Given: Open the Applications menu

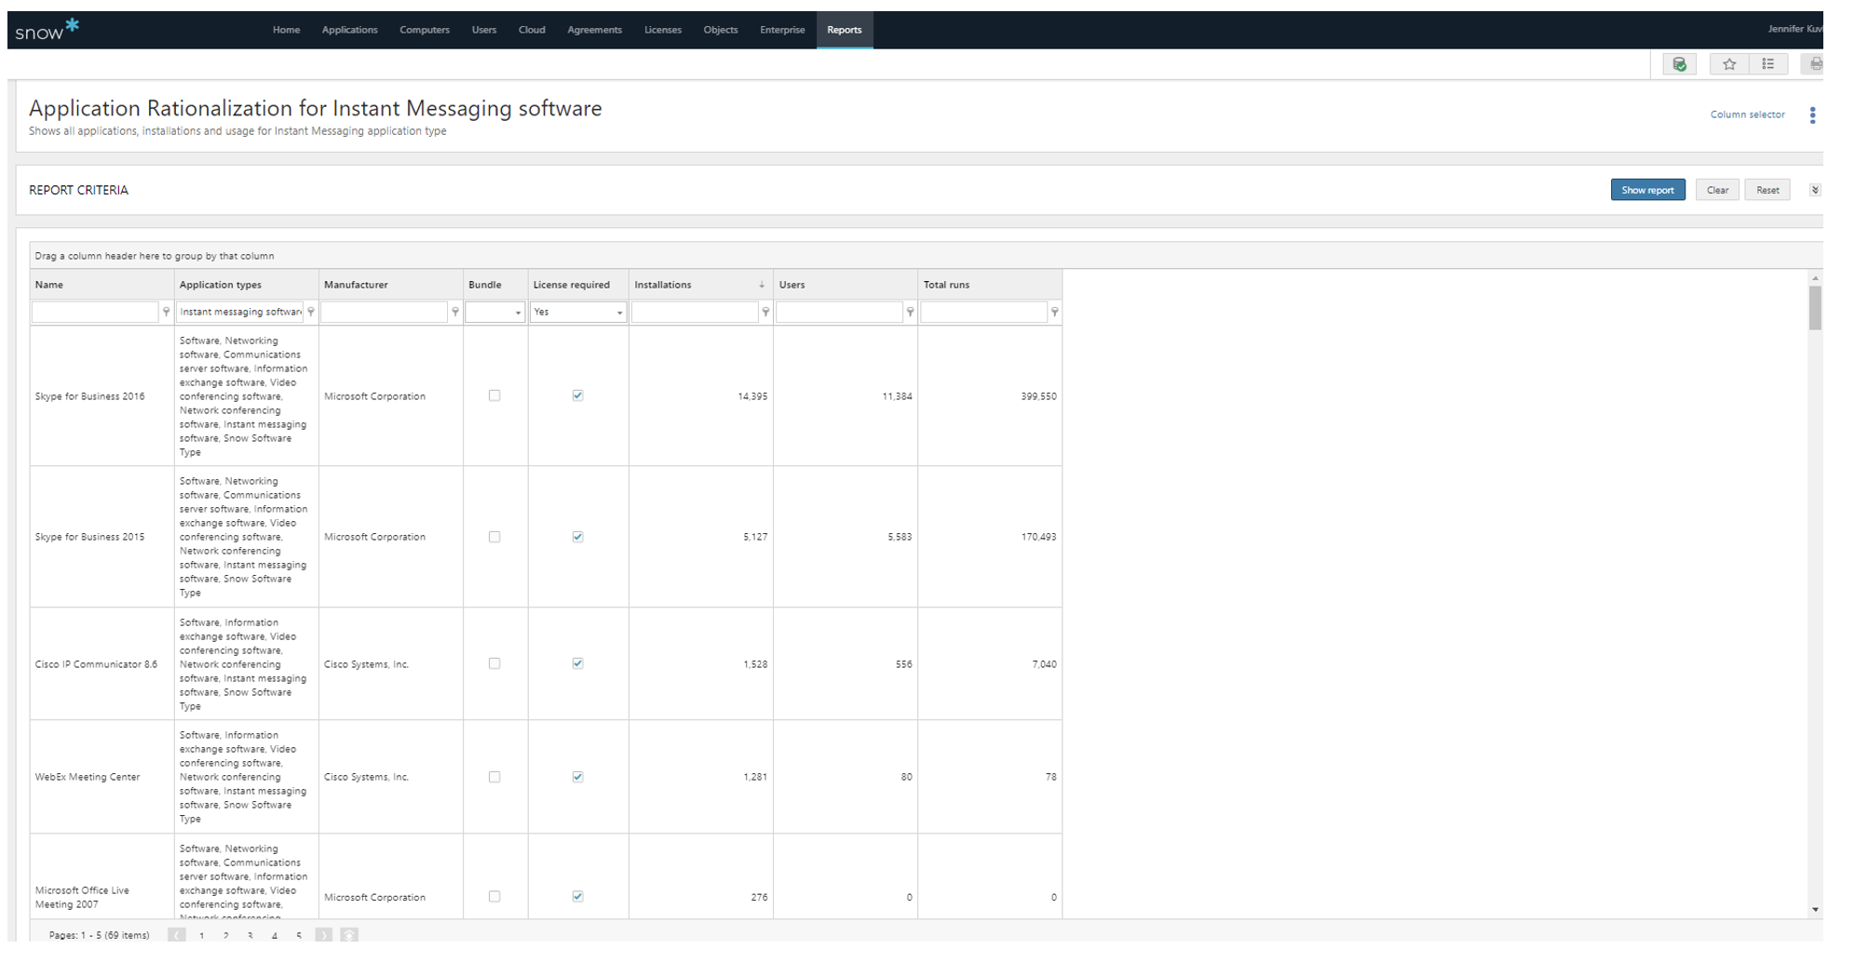Looking at the screenshot, I should click(349, 30).
